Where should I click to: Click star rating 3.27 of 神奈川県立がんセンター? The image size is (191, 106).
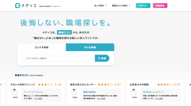[x=109, y=85]
